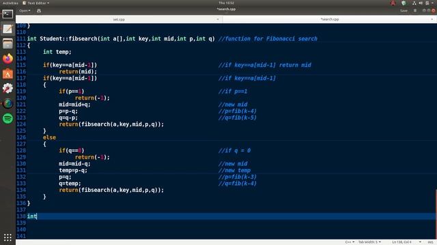Close the *search.cpp tab

(432, 20)
